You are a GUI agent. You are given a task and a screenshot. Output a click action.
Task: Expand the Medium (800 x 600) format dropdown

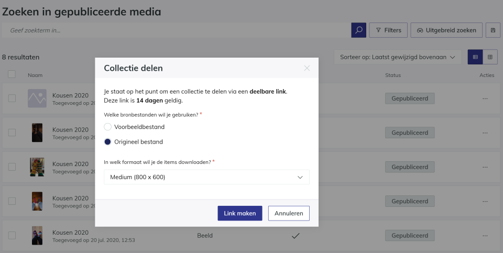(x=206, y=177)
